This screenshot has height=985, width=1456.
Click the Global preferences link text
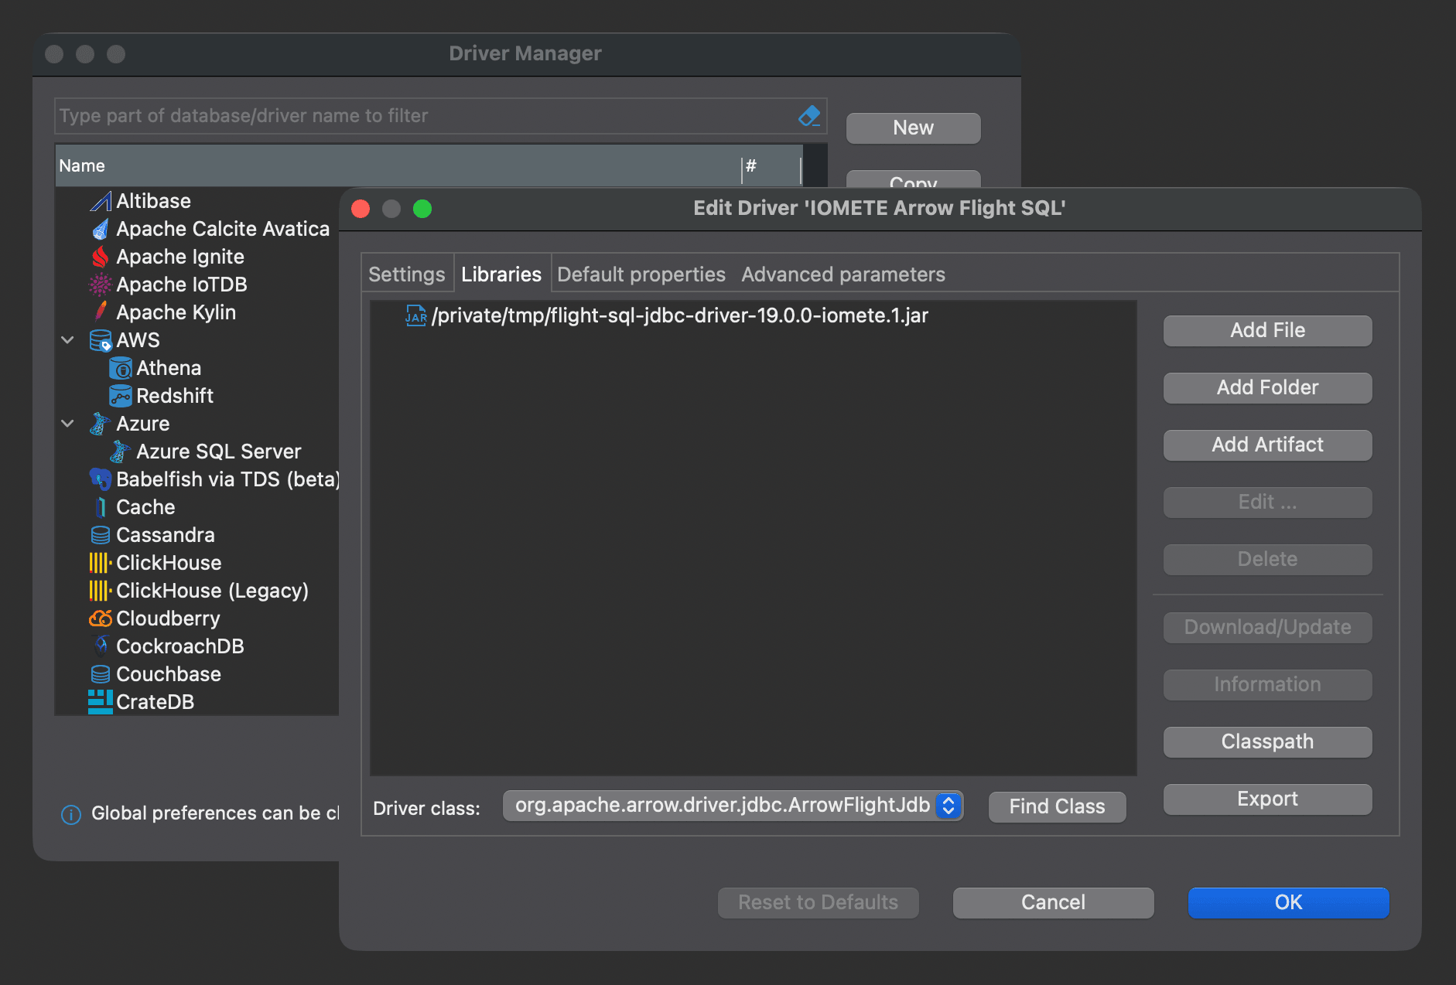[x=215, y=813]
